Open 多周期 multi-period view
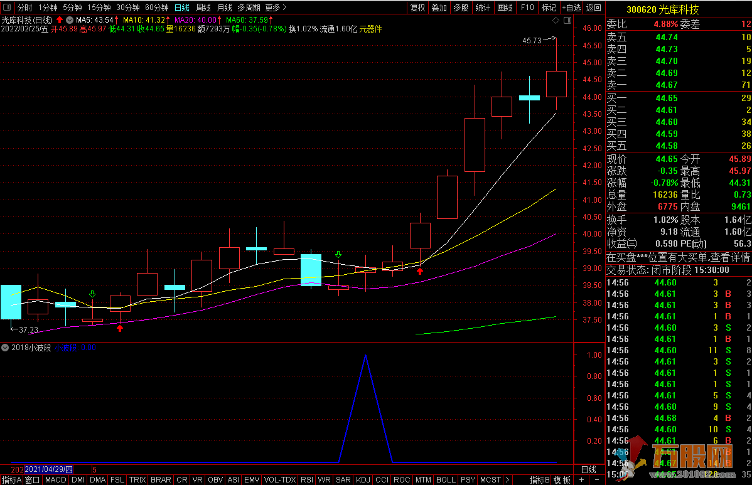 coord(249,7)
